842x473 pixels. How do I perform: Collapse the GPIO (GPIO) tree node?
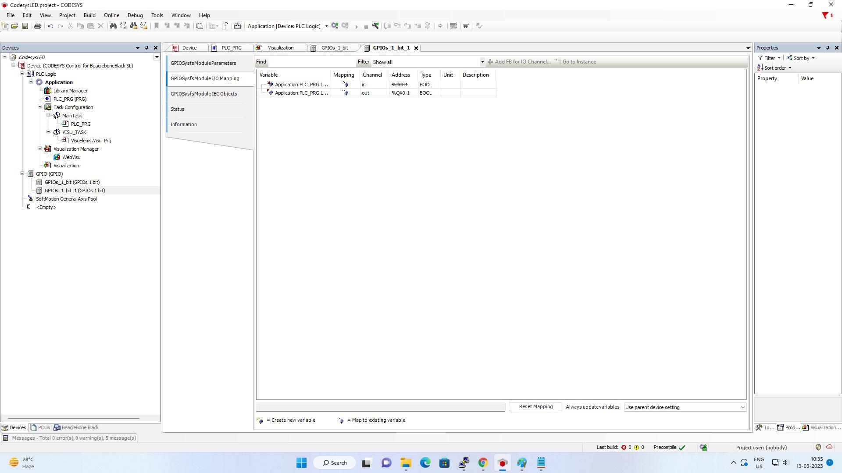(22, 174)
